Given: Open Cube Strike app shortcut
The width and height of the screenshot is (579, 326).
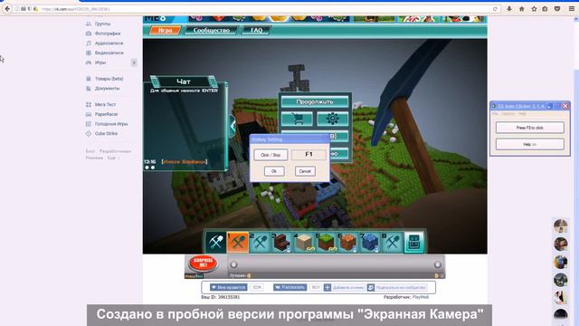Looking at the screenshot, I should click(x=106, y=133).
